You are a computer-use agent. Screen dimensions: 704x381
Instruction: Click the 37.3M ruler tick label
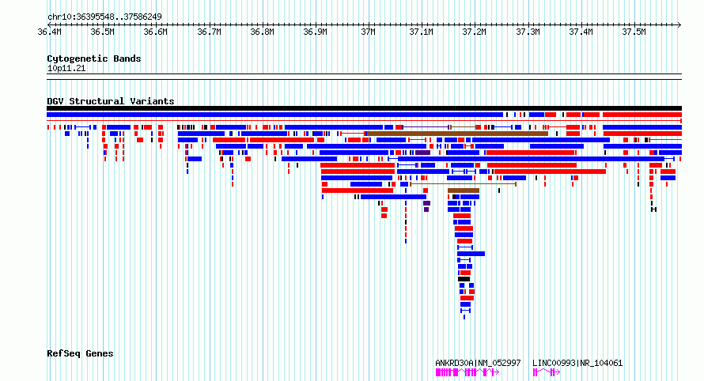point(528,32)
